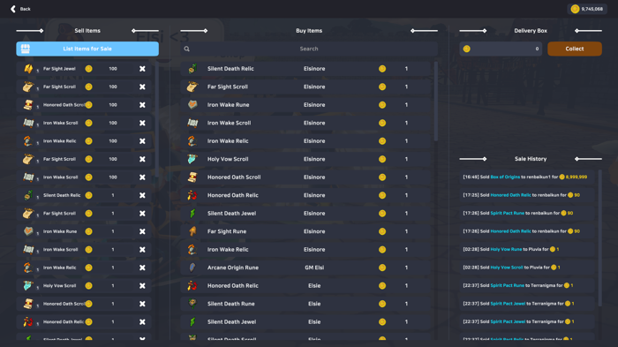
Task: Click Iron Wake Rune icon in Sell Items
Action: pyautogui.click(x=28, y=231)
